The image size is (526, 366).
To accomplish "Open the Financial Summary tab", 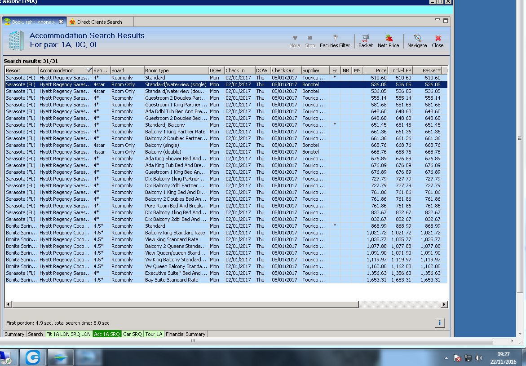I will [x=186, y=334].
